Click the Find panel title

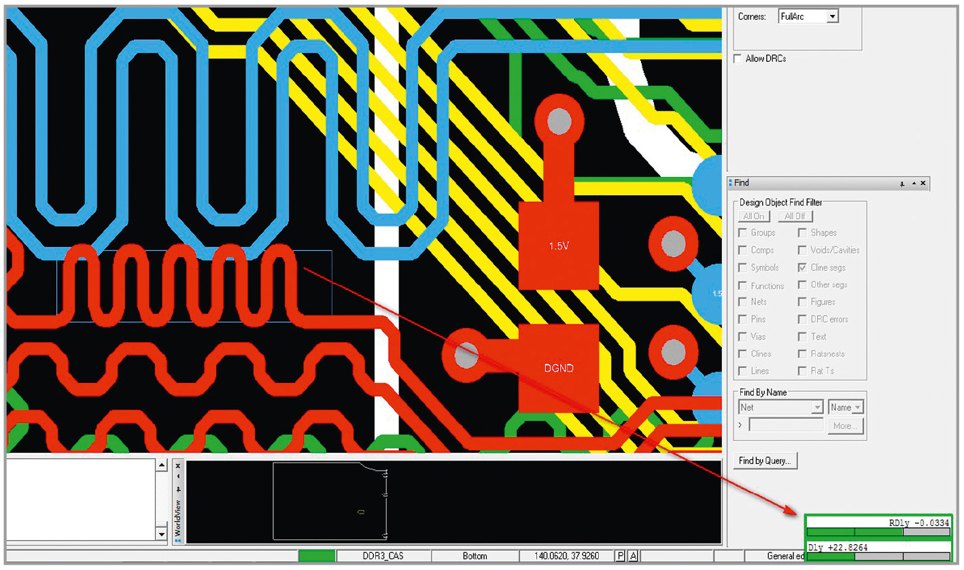pyautogui.click(x=741, y=183)
